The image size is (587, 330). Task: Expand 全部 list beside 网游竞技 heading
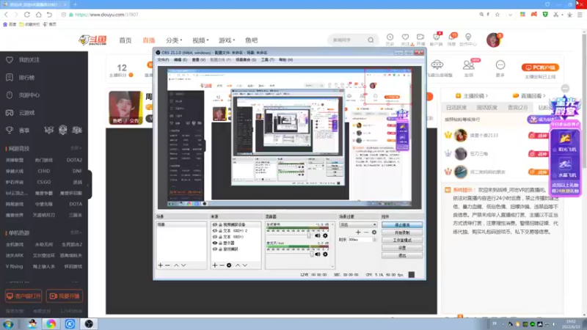[76, 149]
